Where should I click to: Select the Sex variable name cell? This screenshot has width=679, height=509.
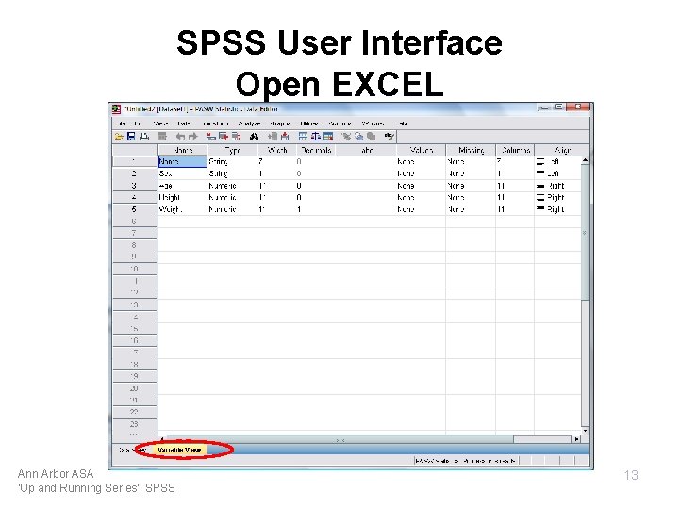(x=182, y=173)
